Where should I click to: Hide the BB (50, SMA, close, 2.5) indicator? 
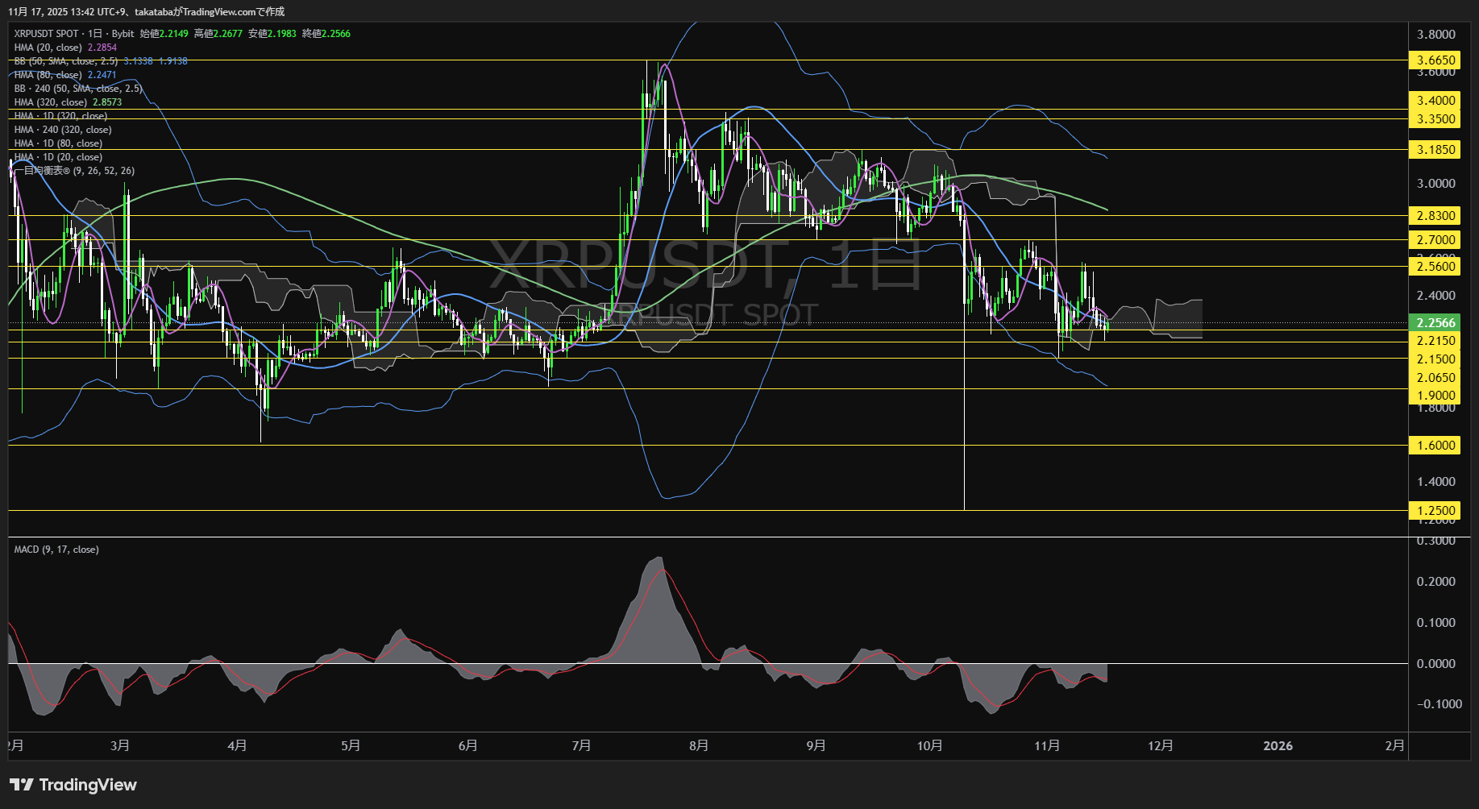(x=64, y=60)
